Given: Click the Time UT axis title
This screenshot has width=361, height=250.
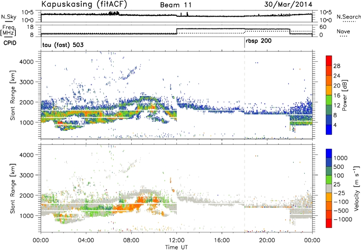Looking at the screenshot, I should [x=176, y=247].
